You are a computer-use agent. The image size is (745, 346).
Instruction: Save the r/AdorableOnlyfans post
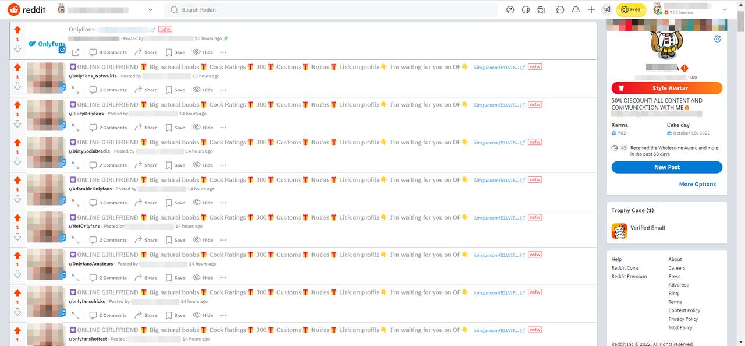[176, 203]
